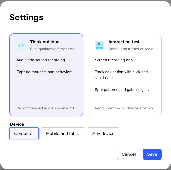
Task: Choose Any device option
Action: (103, 133)
